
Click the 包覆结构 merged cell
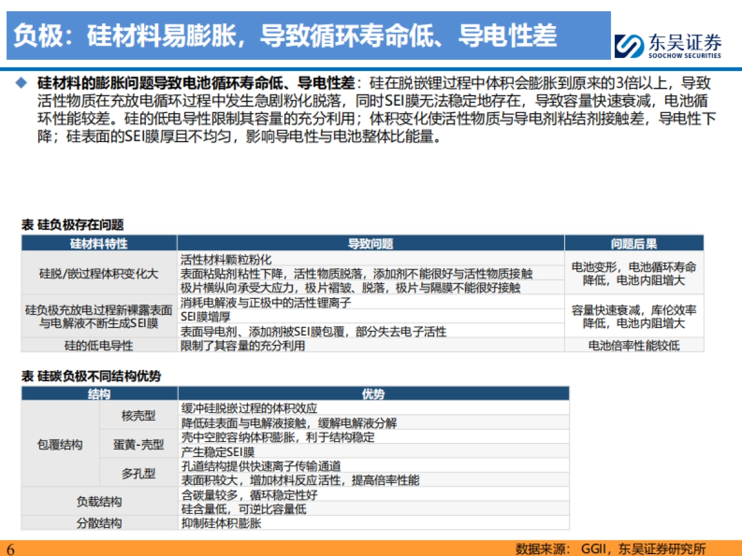point(61,445)
